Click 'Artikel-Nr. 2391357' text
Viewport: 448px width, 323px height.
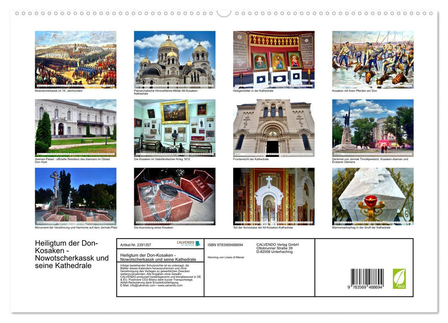(136, 245)
